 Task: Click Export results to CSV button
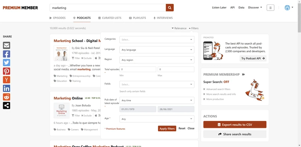point(235,124)
